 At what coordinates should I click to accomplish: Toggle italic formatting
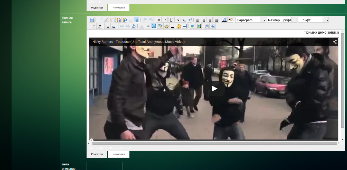pos(165,20)
